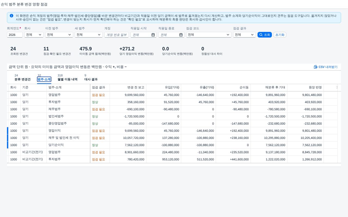Click the 변경 전 보고 column header
This screenshot has height=217, width=348.
pyautogui.click(x=128, y=87)
